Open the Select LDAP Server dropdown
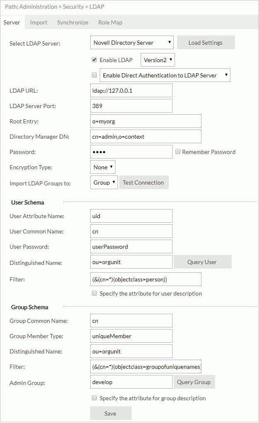The image size is (259, 423). 132,42
